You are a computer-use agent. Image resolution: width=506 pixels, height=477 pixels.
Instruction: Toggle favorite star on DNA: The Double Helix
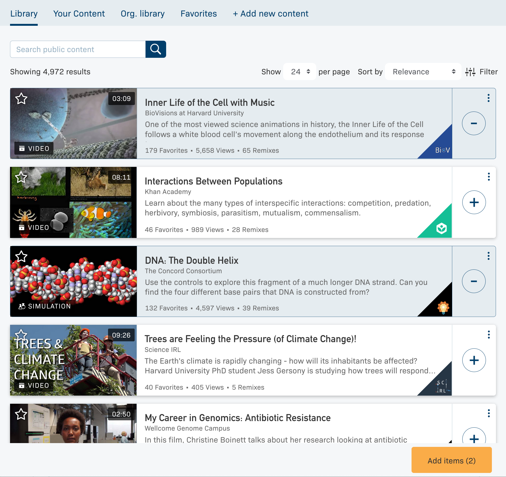pyautogui.click(x=21, y=256)
